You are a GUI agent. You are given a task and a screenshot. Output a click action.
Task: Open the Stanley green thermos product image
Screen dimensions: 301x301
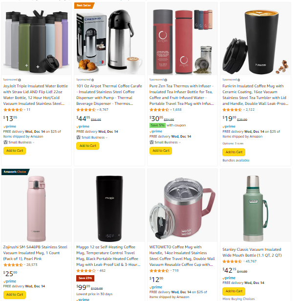[256, 208]
